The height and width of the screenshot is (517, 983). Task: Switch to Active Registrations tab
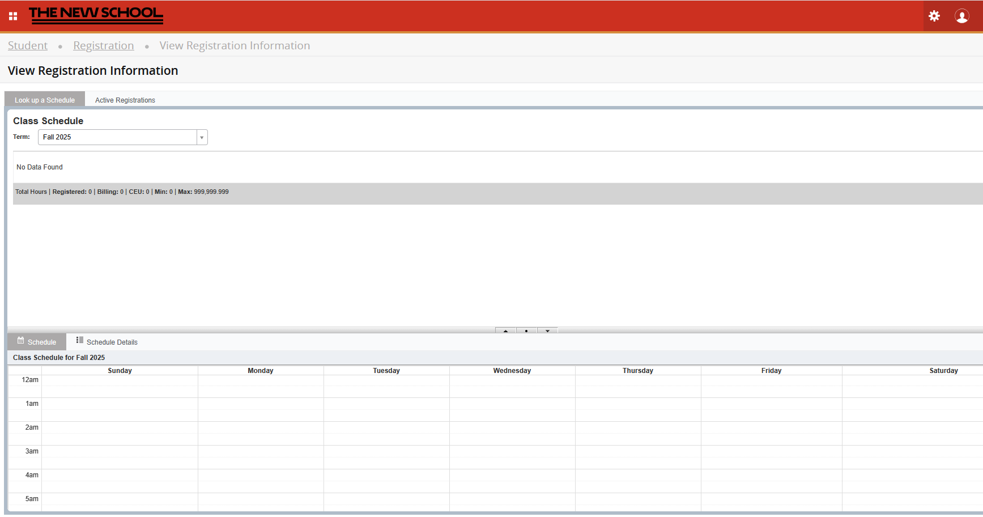coord(125,100)
